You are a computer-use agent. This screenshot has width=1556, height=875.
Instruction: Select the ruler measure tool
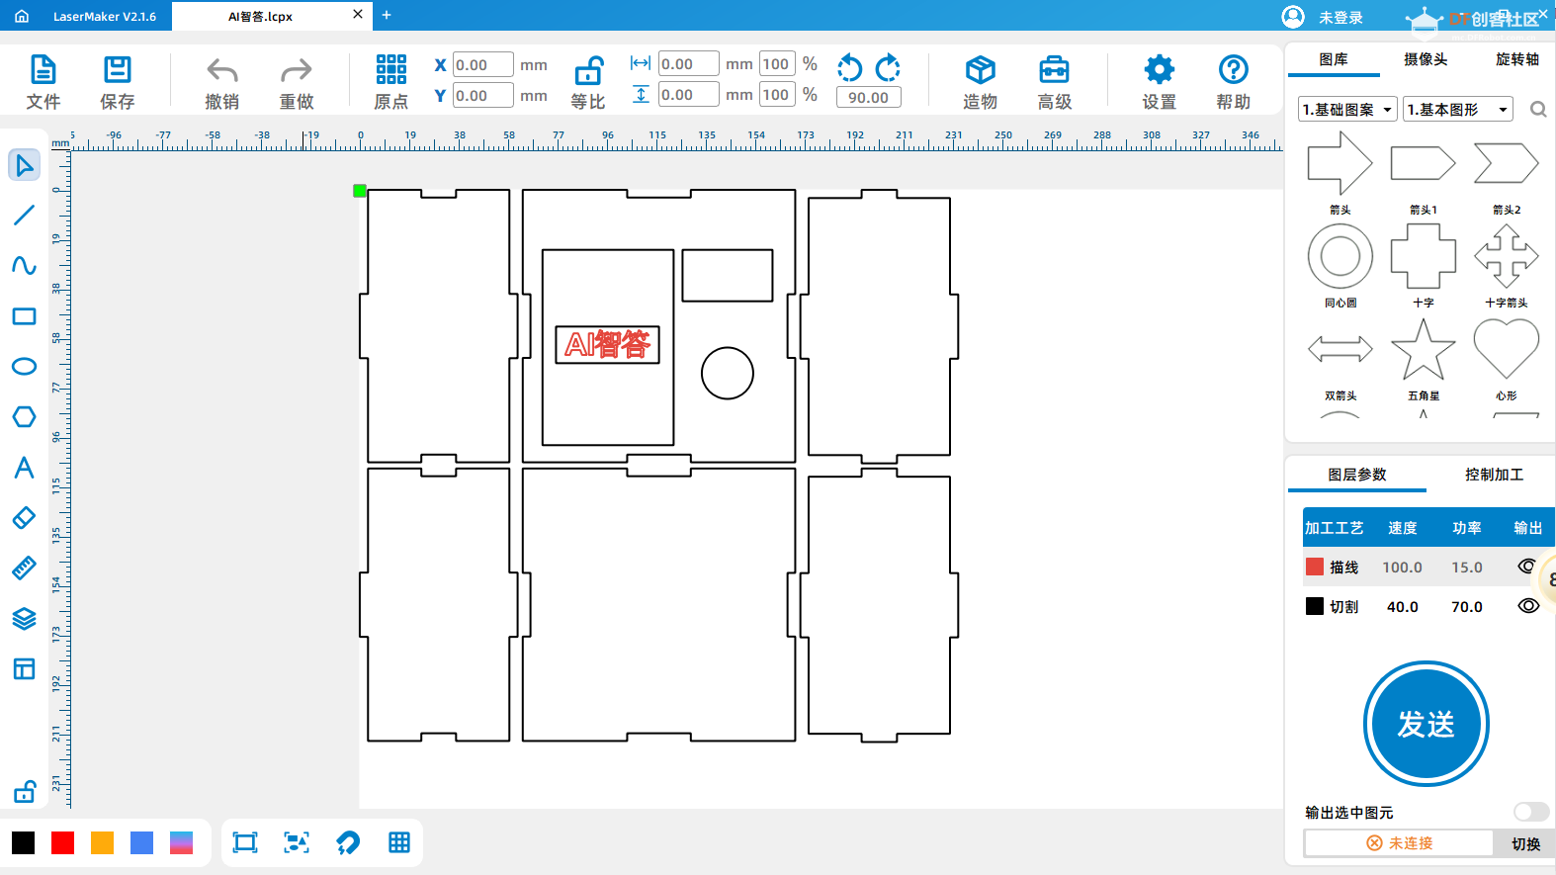24,569
